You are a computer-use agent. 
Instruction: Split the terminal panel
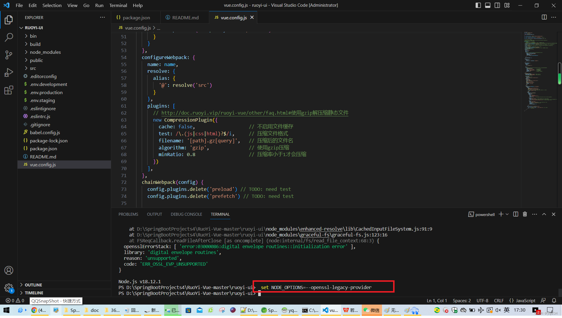(516, 214)
